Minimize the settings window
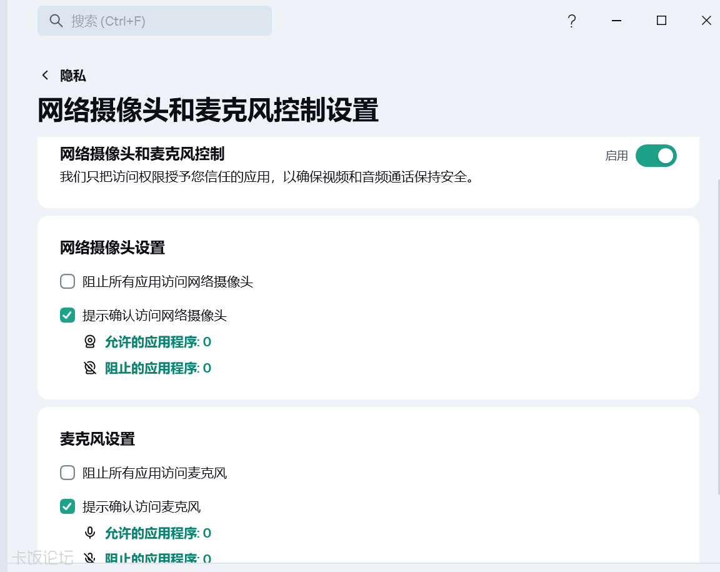Image resolution: width=720 pixels, height=572 pixels. coord(616,21)
